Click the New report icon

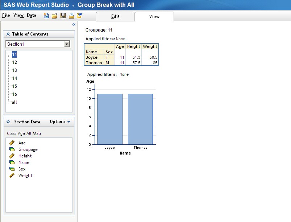46,16
